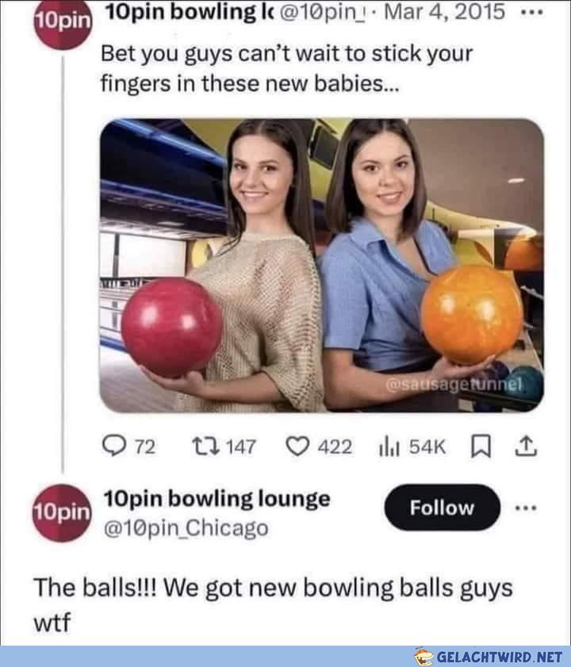Click the share upload arrow icon
571x667 pixels.
pos(526,447)
